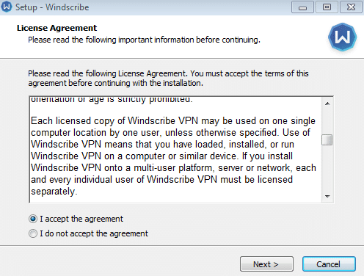The image size is (364, 276).
Task: Click the license scrollbar up arrow
Action: point(327,103)
